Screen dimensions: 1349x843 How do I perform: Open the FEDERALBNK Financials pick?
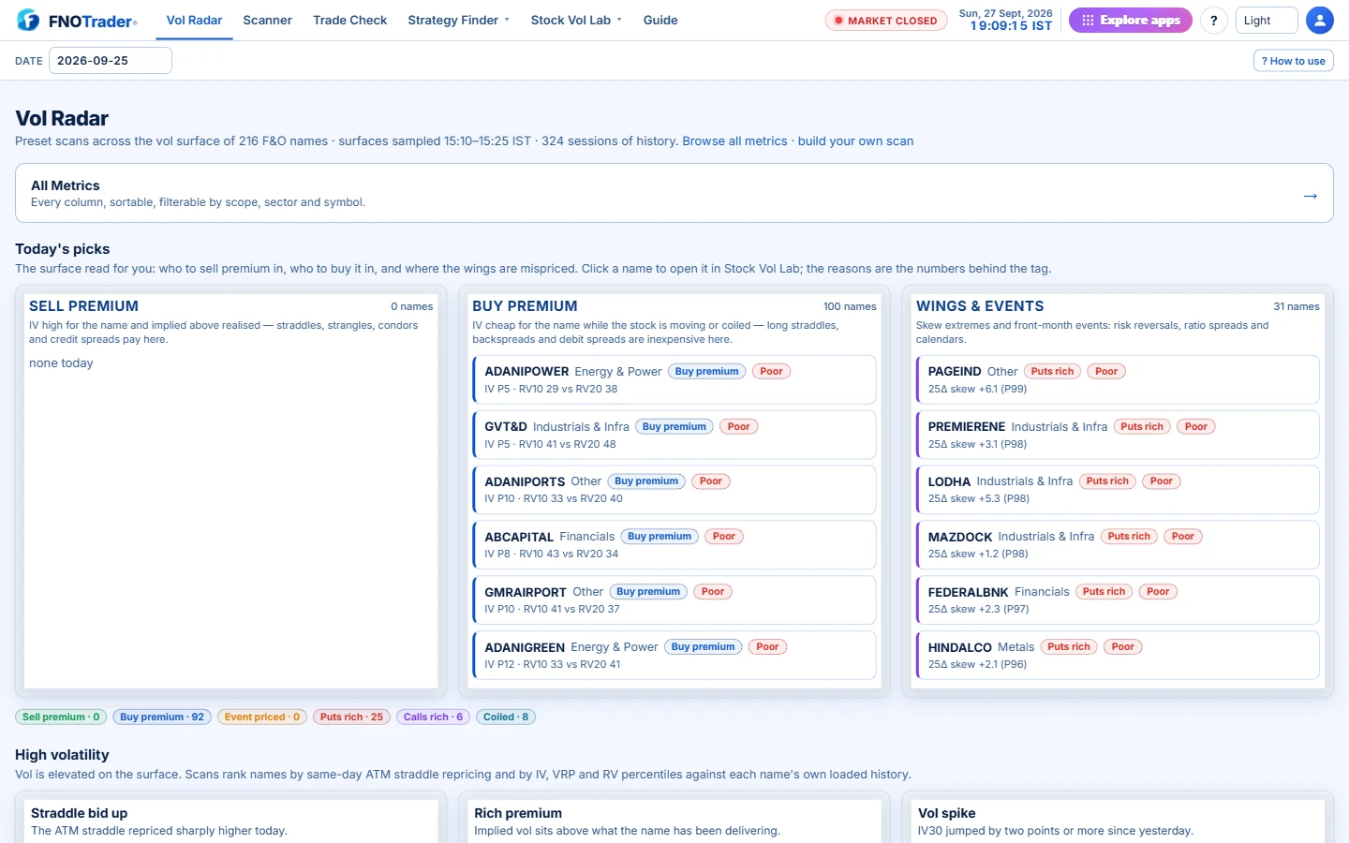click(1118, 600)
